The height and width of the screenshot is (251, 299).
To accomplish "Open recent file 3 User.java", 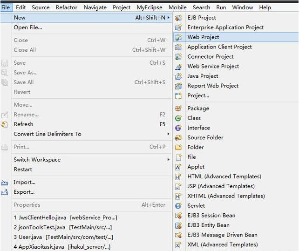I will [x=63, y=237].
